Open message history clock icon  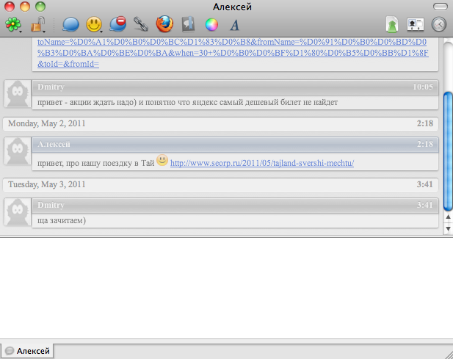tap(439, 26)
